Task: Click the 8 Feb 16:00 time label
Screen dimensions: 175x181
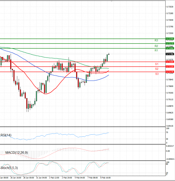Action: click(x=105, y=178)
